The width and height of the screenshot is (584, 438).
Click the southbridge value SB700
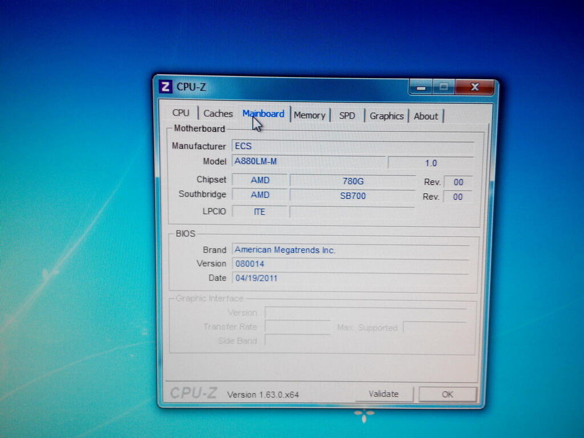coord(352,196)
